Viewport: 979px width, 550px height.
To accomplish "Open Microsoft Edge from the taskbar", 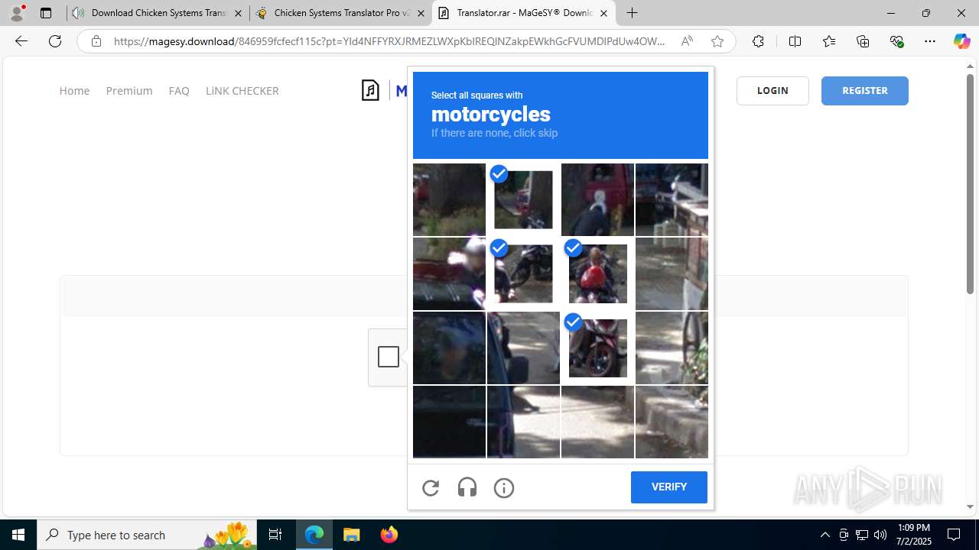I will click(x=314, y=535).
